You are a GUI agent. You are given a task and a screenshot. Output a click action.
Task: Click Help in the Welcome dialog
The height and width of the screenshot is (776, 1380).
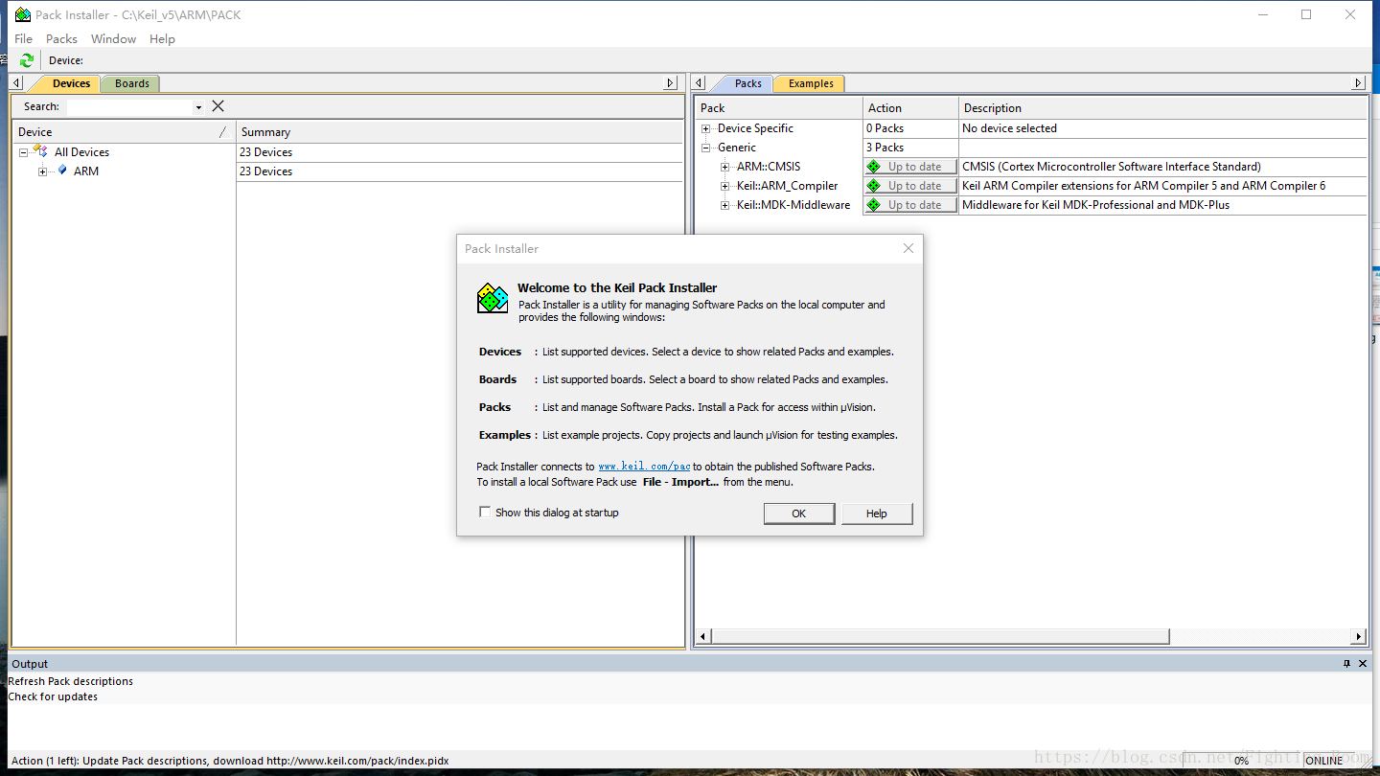coord(877,514)
